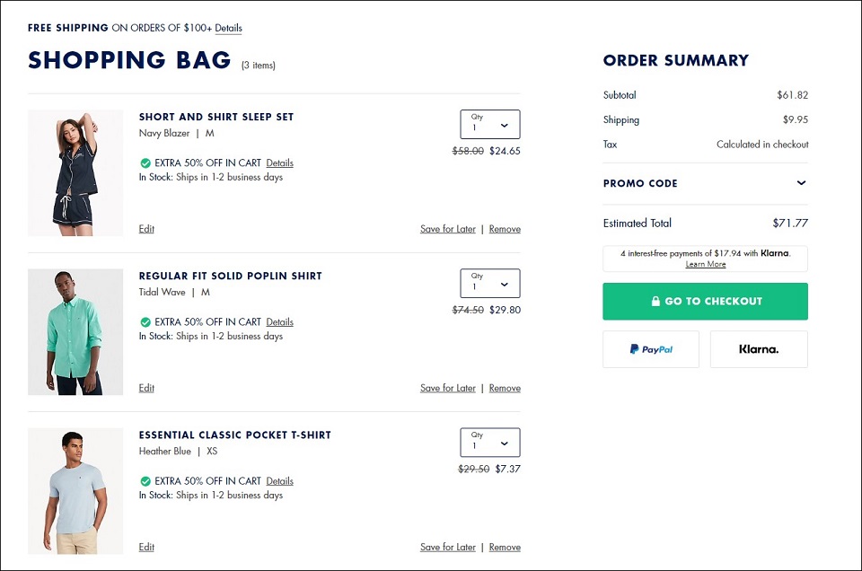Click the green checkmark icon on poplin shirt

(145, 322)
